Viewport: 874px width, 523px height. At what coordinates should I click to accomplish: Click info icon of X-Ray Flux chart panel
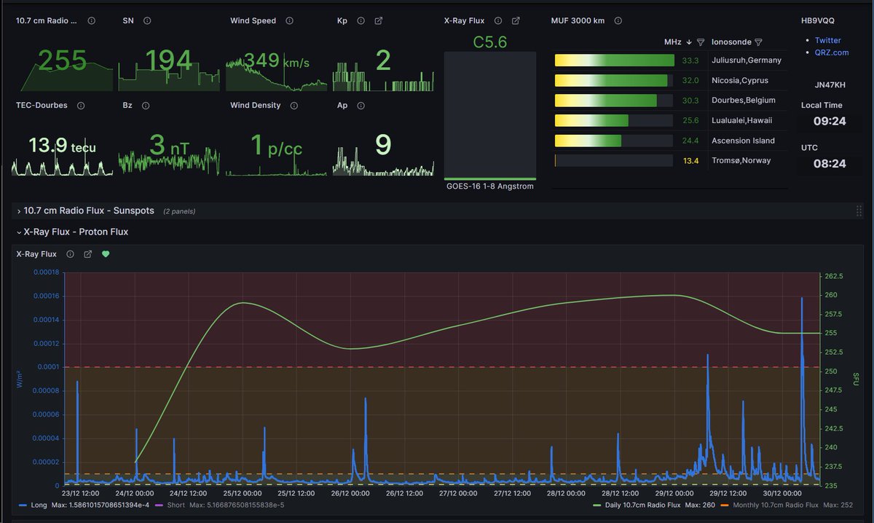pos(71,254)
